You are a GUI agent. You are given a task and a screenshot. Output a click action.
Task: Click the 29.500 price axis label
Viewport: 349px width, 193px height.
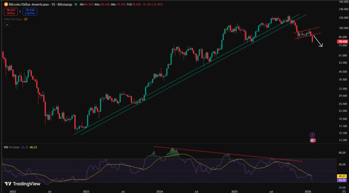point(343,96)
